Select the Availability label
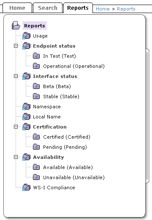152x220 pixels. click(x=49, y=157)
